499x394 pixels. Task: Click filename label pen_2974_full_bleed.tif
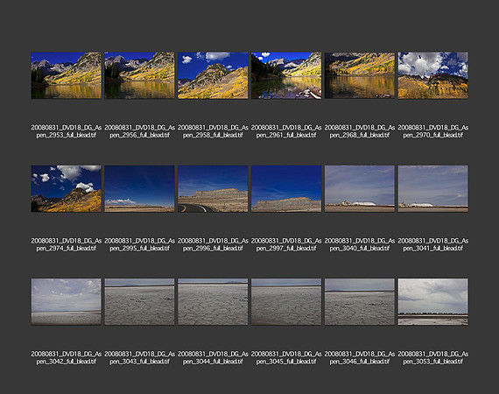[67, 249]
